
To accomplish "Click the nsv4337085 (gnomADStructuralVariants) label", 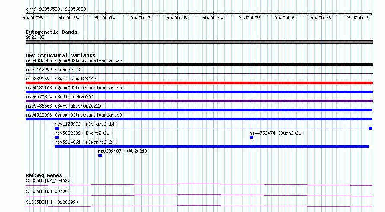I will tap(74, 60).
